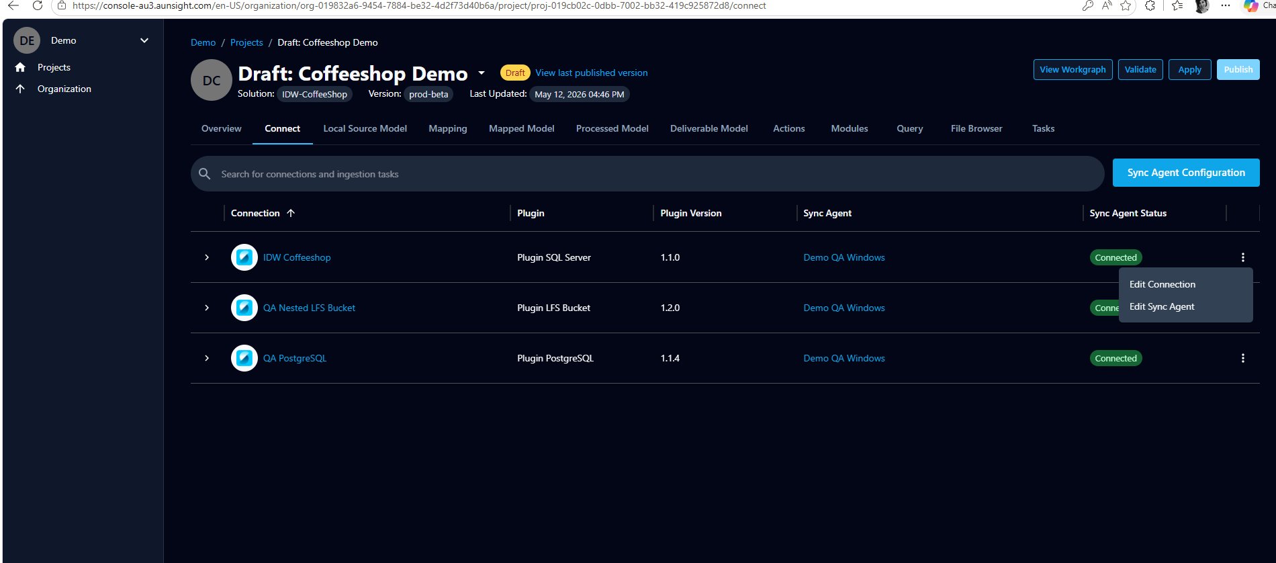Viewport: 1276px width, 563px height.
Task: Click the Sync Agent Configuration button
Action: point(1186,173)
